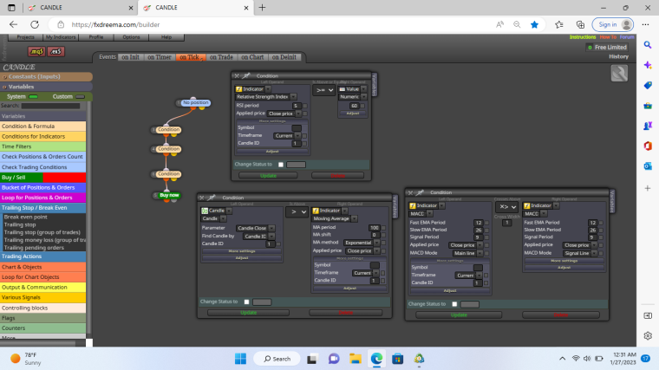Click Update in MACD Condition panel
659x370 pixels.
[x=459, y=315]
